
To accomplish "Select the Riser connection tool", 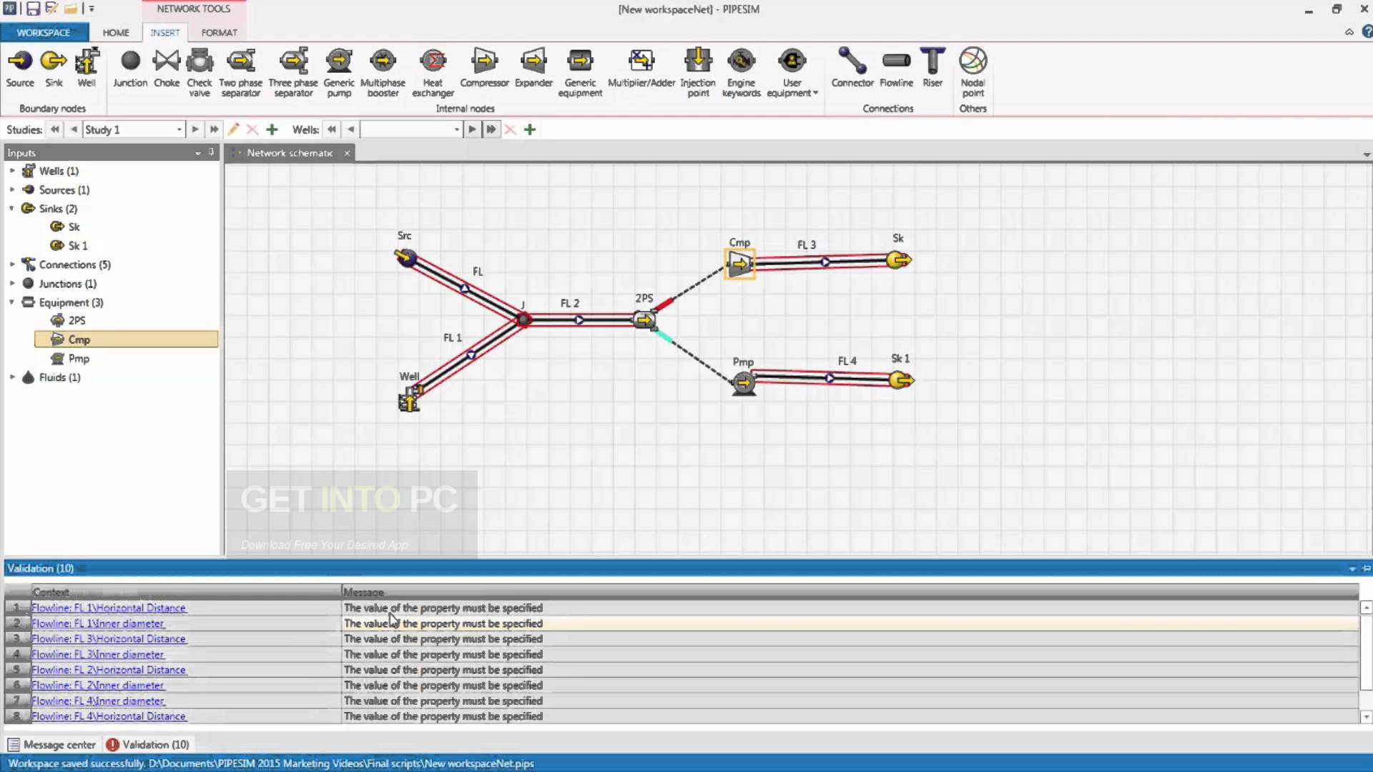I will point(932,69).
